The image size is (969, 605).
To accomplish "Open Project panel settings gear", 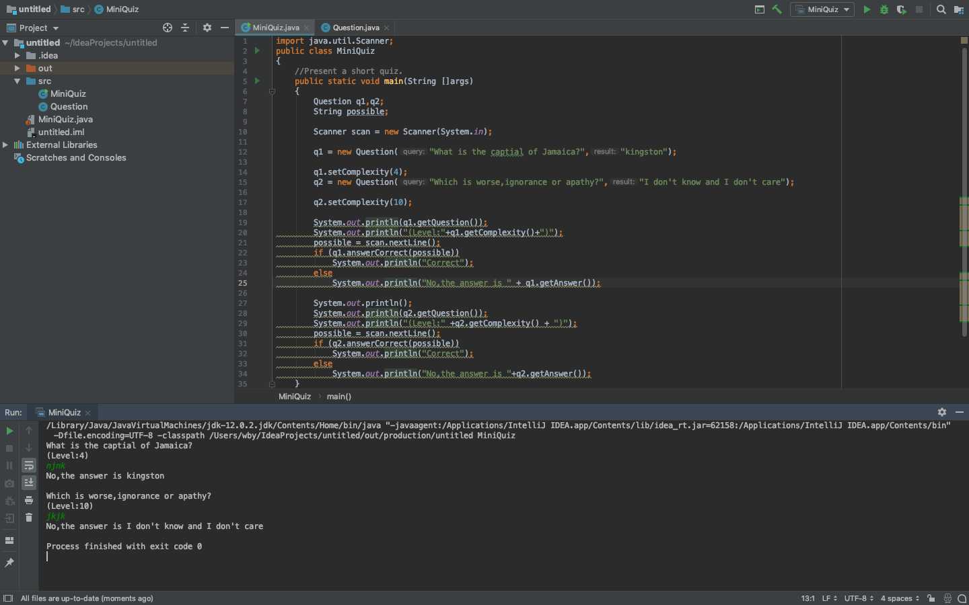I will tap(207, 28).
